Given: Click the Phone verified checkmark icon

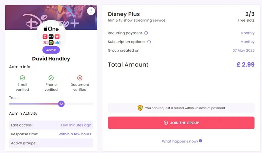Looking at the screenshot, I should (x=51, y=78).
